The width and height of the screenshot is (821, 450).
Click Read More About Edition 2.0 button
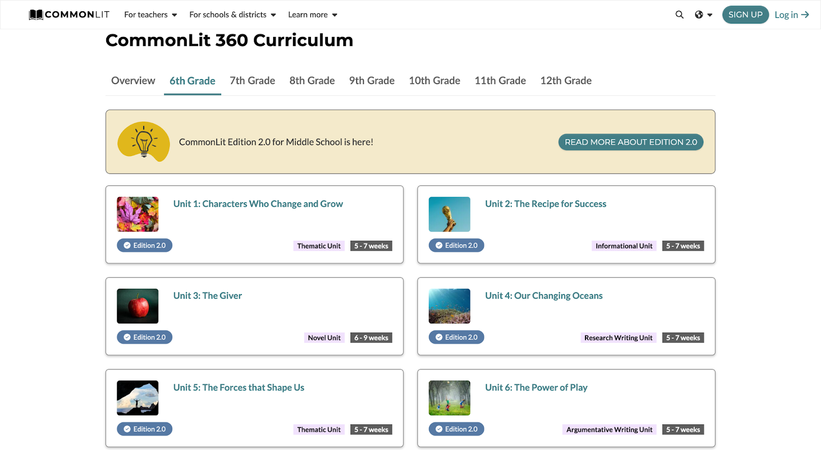click(631, 142)
